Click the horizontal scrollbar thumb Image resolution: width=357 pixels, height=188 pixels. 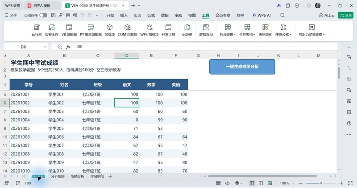[262, 176]
